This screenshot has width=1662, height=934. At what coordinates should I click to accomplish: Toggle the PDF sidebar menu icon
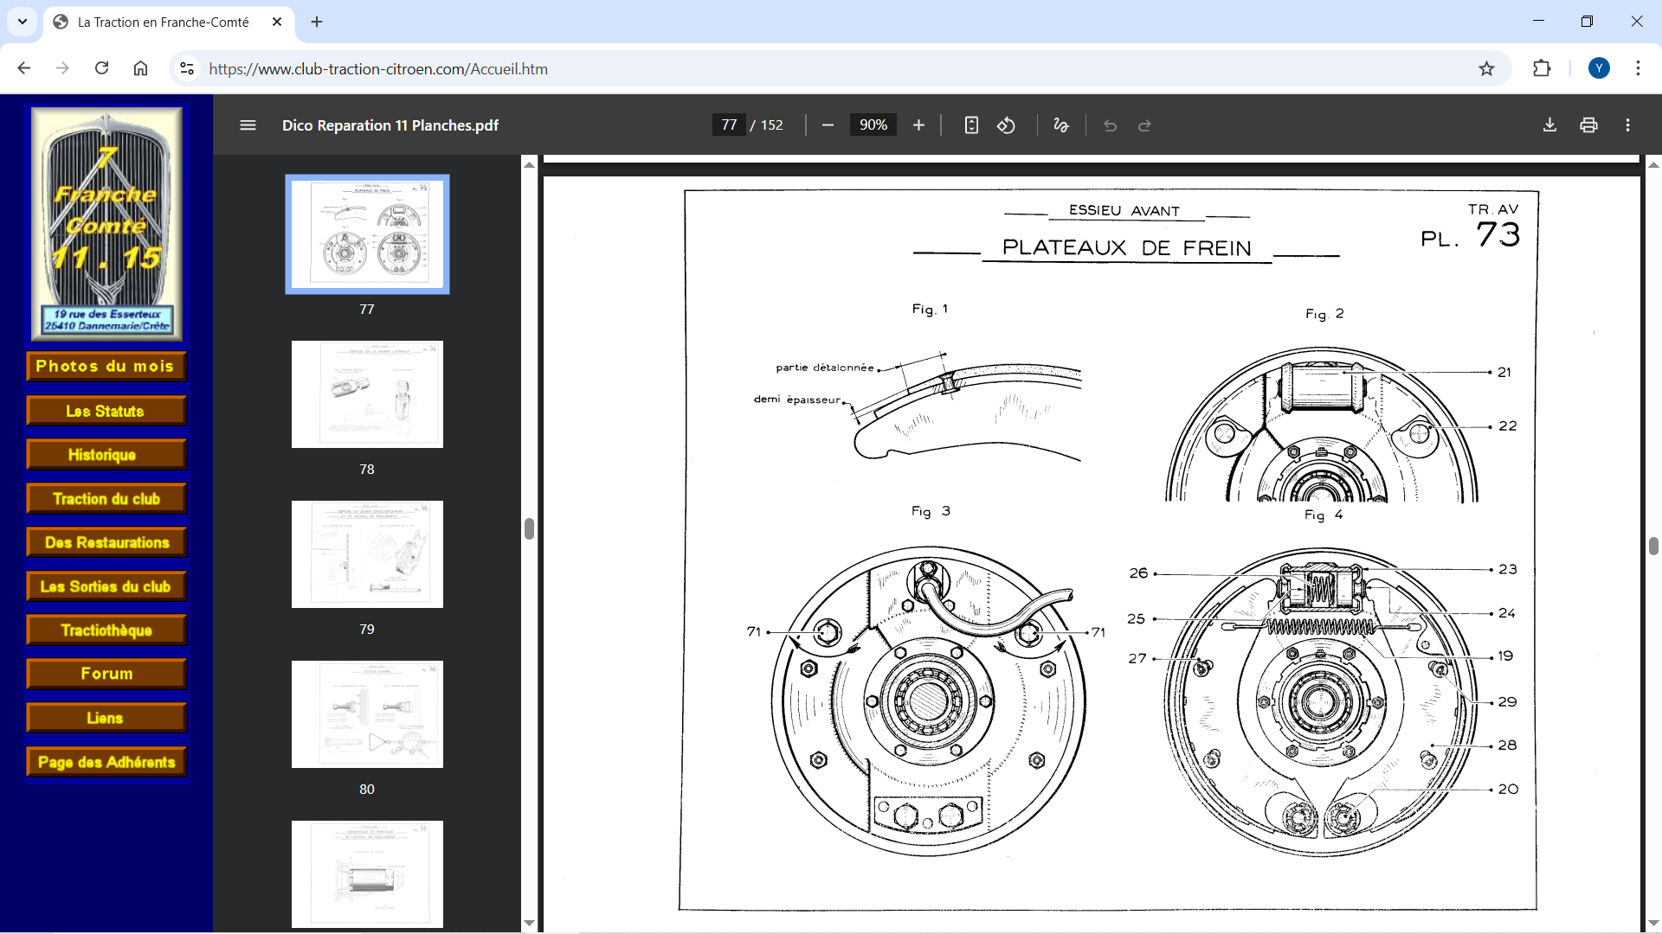(248, 125)
